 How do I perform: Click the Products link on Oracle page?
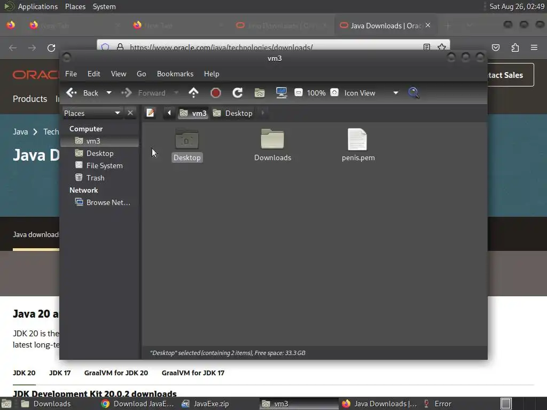30,99
